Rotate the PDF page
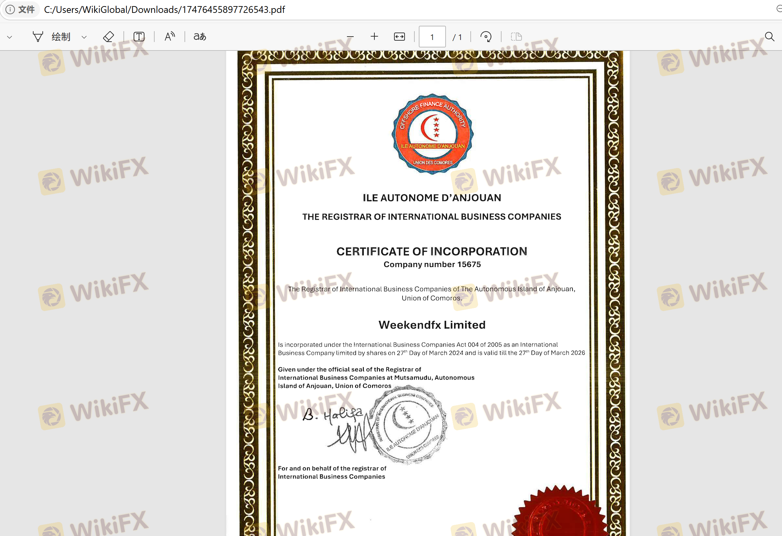 [x=486, y=37]
